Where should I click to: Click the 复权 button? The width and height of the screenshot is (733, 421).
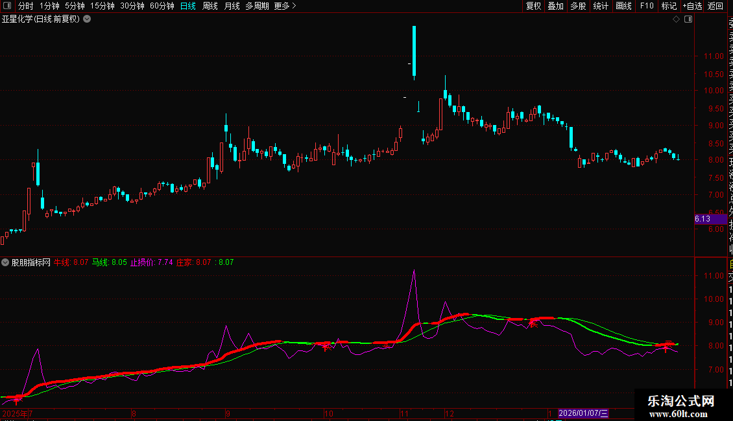pos(533,6)
